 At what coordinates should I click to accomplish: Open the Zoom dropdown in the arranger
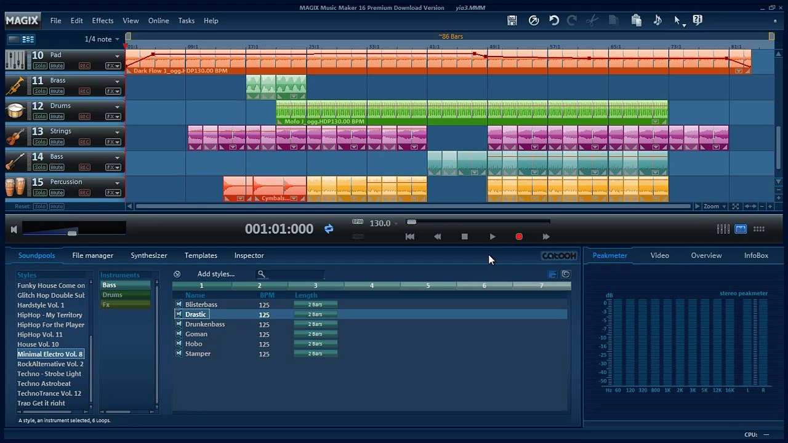[714, 207]
